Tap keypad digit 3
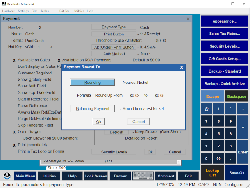The image size is (250, 188). click(230, 146)
